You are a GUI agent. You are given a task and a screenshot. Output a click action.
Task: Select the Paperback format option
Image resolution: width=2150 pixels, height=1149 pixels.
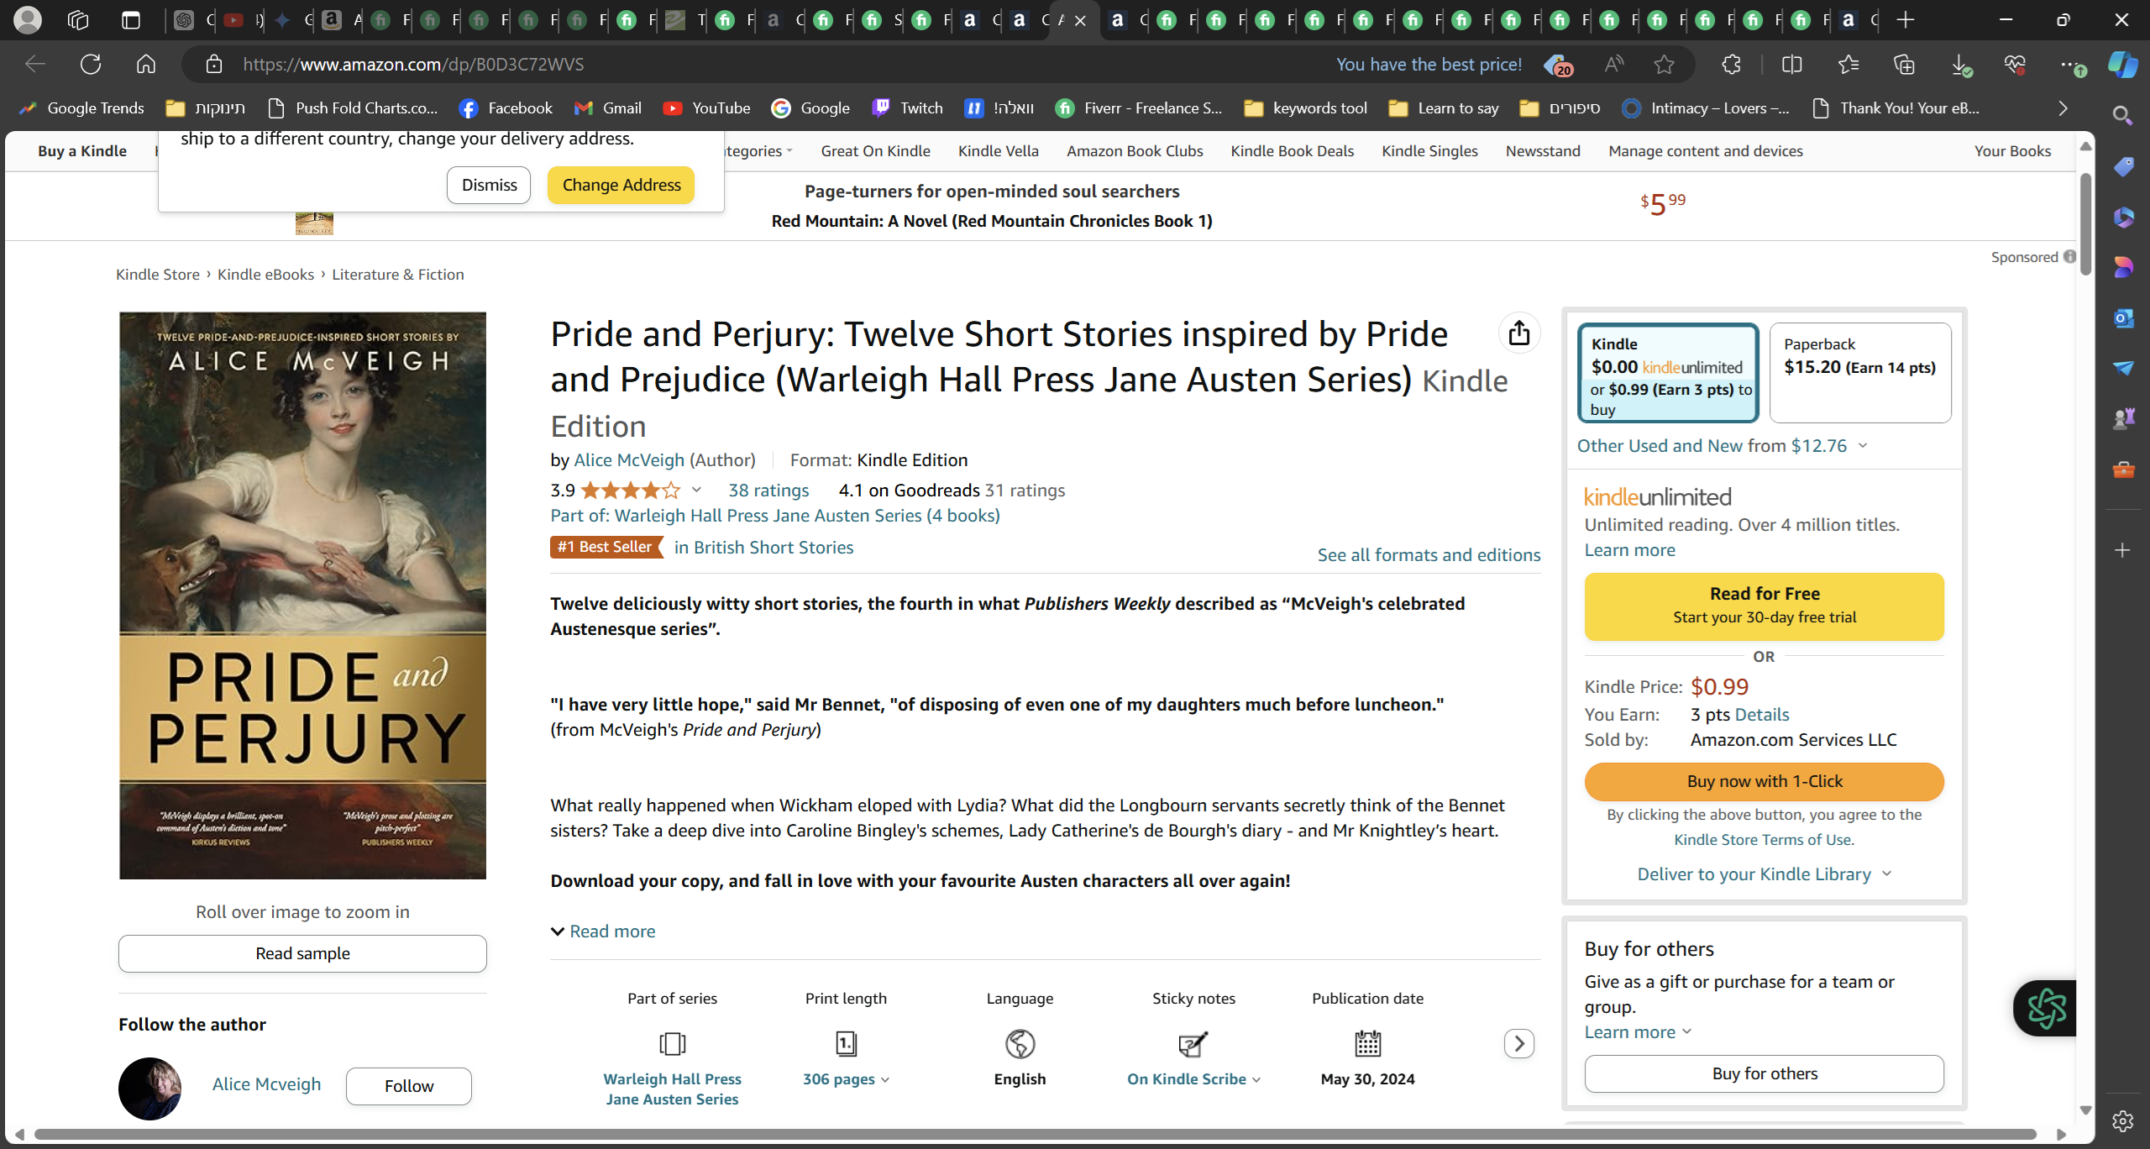(x=1859, y=373)
